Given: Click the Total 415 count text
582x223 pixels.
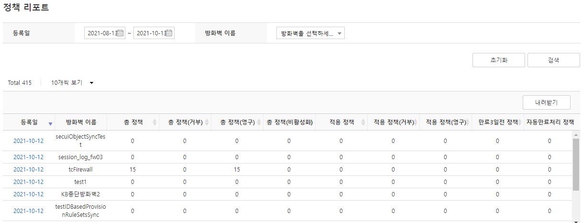Looking at the screenshot, I should point(20,83).
